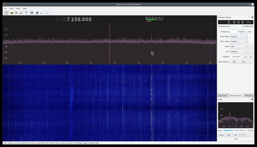Image resolution: width=257 pixels, height=147 pixels.
Task: Open remote control settings tools icon
Action: point(42,13)
